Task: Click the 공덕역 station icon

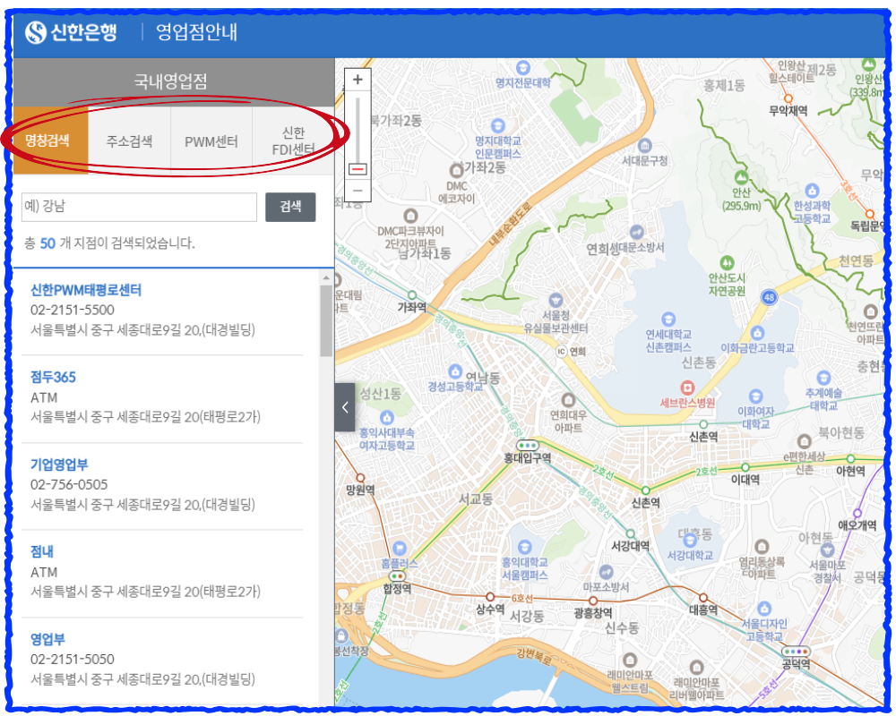Action: point(796,652)
